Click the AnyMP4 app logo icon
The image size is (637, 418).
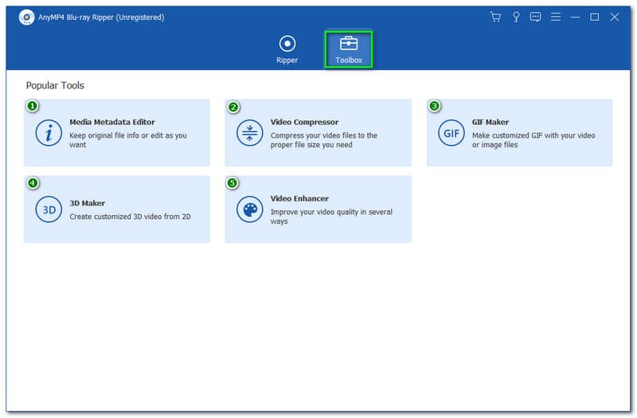[25, 18]
